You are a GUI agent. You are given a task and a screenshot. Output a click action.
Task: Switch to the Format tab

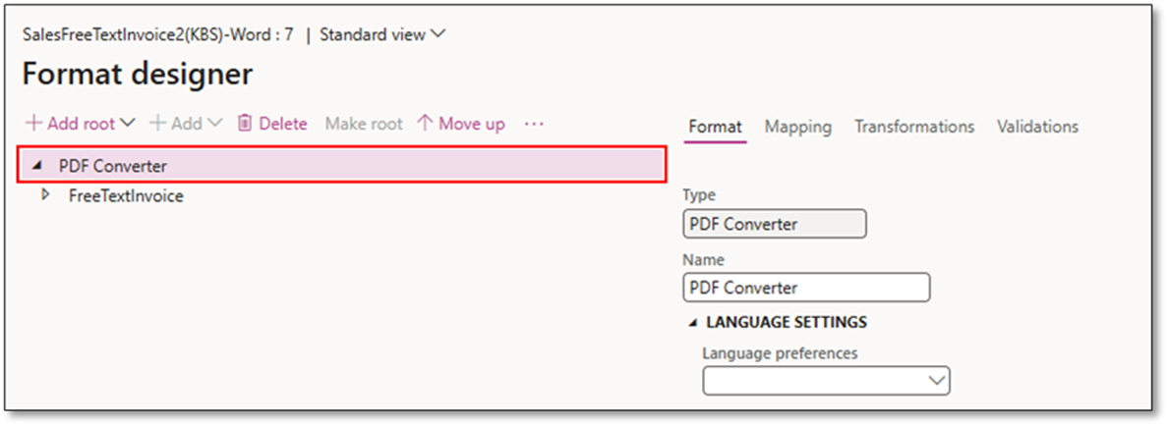coord(715,127)
